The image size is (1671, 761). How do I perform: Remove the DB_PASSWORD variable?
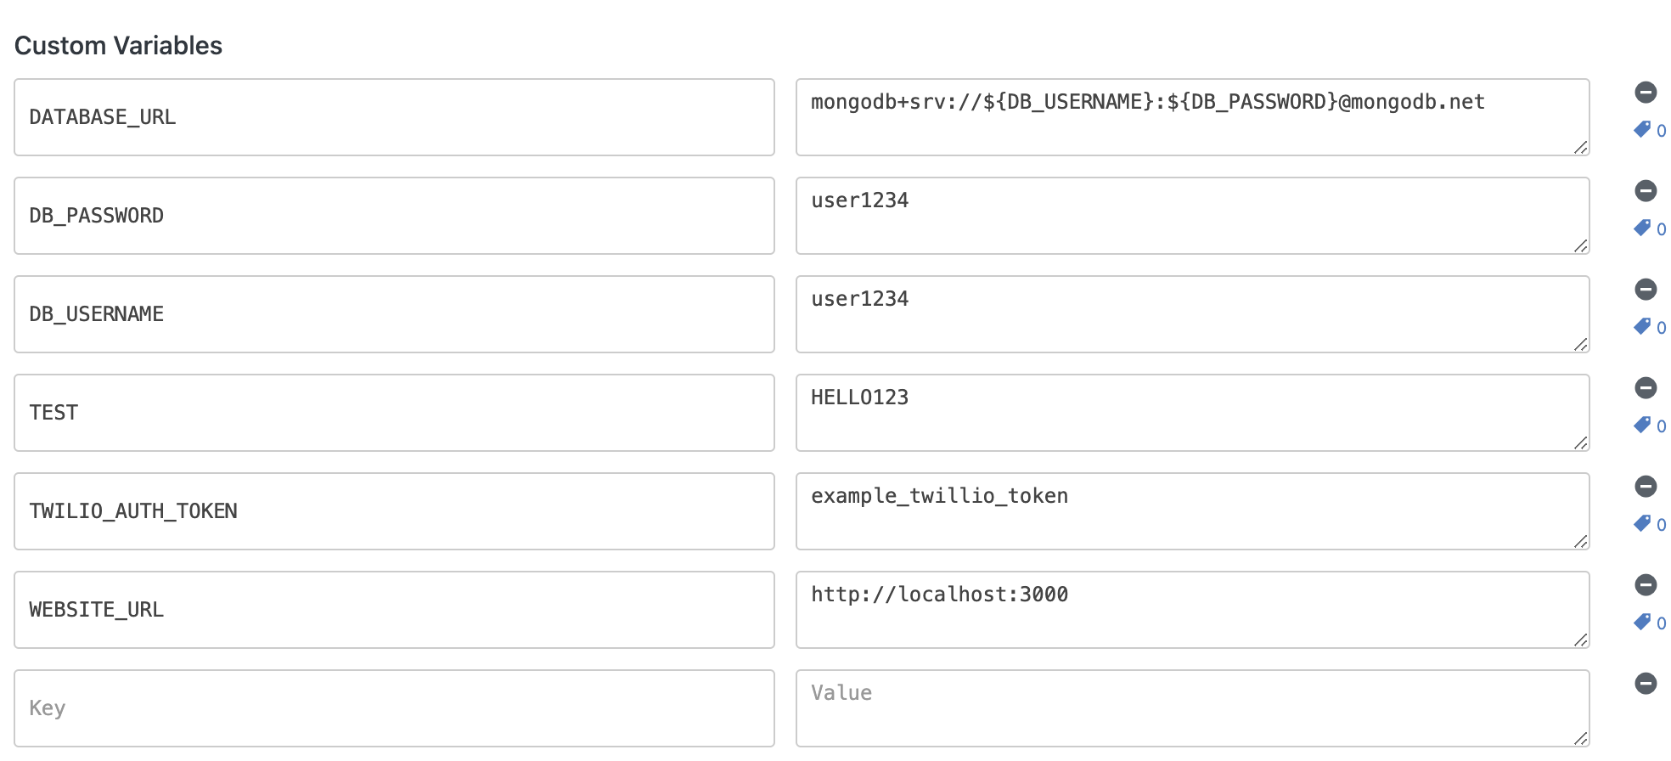coord(1646,190)
